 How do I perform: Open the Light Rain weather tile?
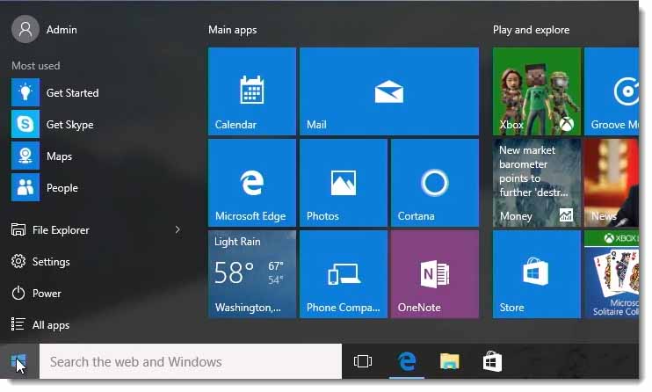[252, 274]
